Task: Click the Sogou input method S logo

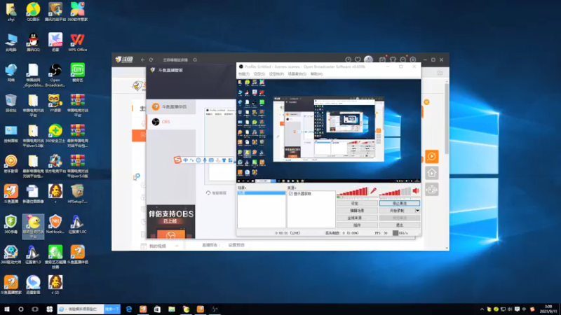Action: click(177, 160)
